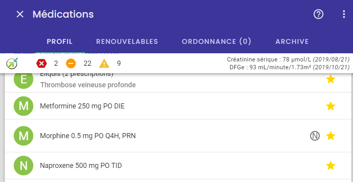Expand the Eliquis 2 prescriptions entry
This screenshot has width=353, height=182.
coord(178,82)
